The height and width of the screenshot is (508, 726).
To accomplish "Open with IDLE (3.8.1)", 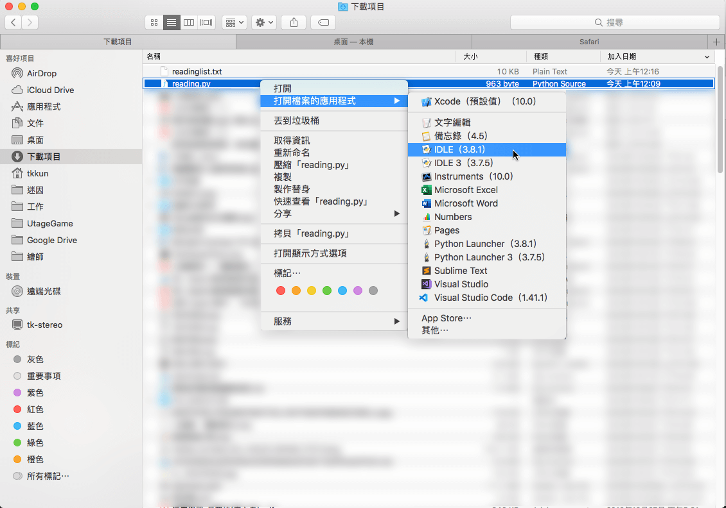I will point(486,149).
